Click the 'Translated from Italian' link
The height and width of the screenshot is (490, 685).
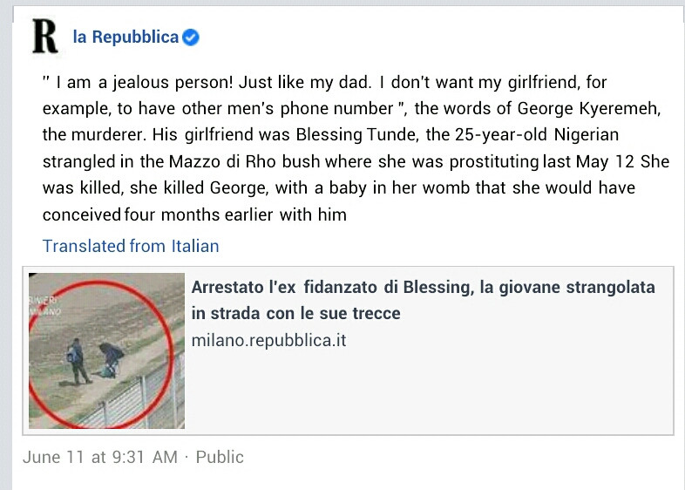tap(131, 246)
